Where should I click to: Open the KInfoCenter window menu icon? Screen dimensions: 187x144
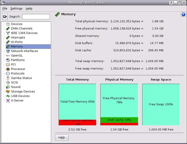pos(3,3)
